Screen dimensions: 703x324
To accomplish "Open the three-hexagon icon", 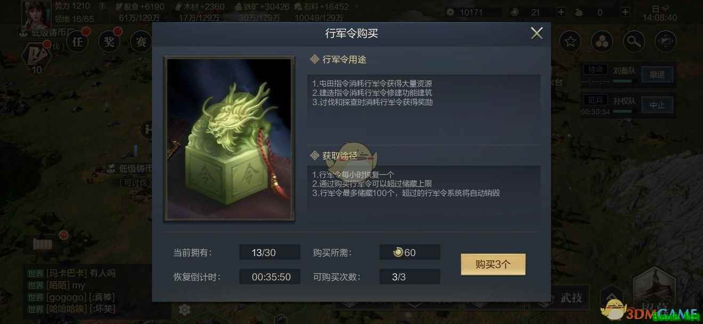I will tap(602, 41).
